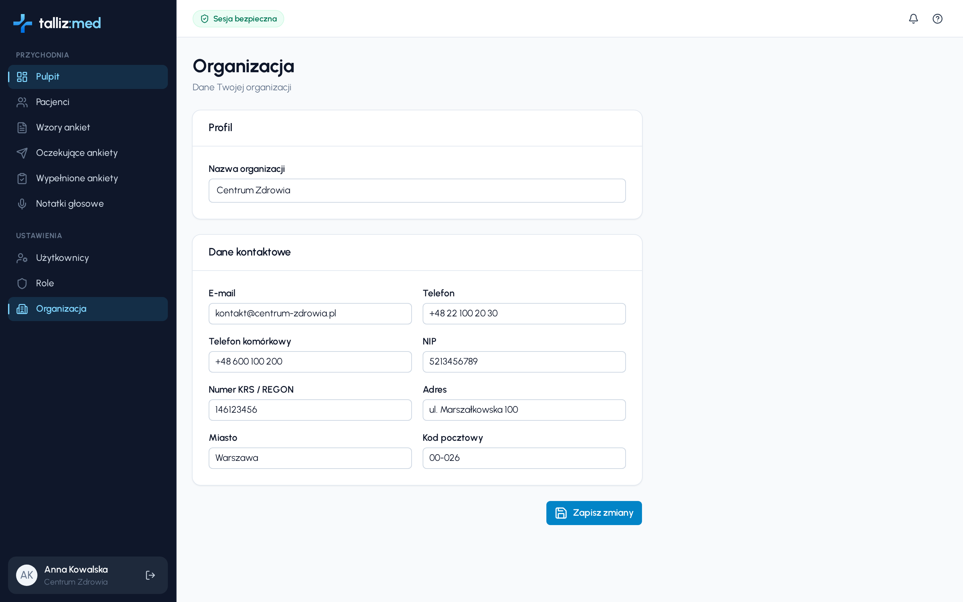
Task: Open Wzory ankiet page
Action: click(x=88, y=128)
